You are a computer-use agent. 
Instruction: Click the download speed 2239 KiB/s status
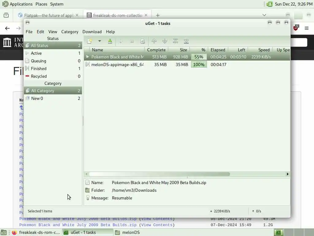(220, 211)
